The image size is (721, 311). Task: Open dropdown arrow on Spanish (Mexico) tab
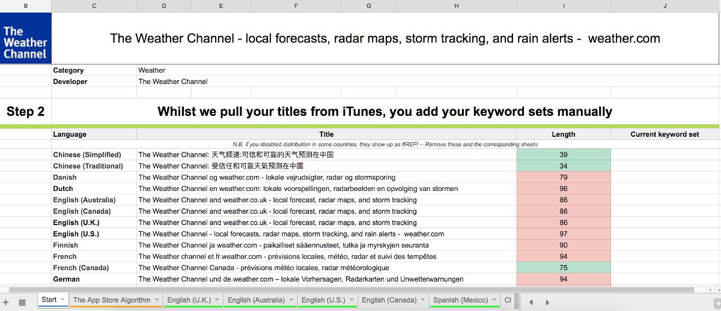pyautogui.click(x=494, y=300)
